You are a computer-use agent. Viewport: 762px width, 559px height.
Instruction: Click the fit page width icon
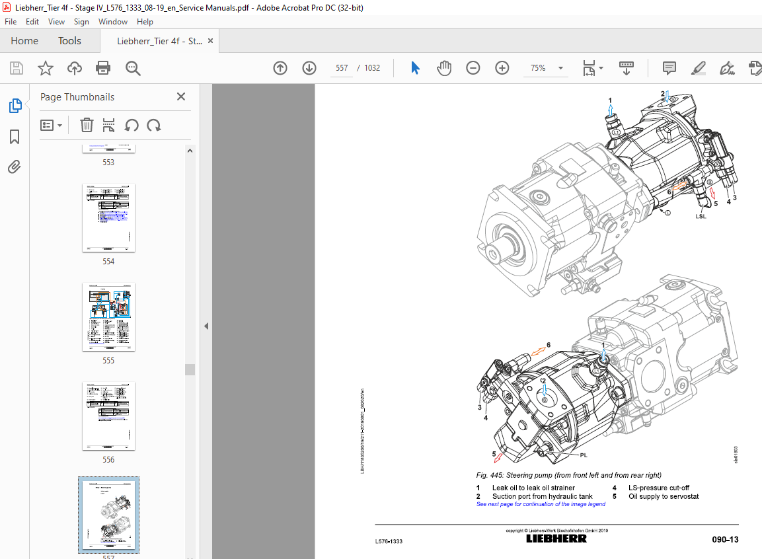pos(588,68)
